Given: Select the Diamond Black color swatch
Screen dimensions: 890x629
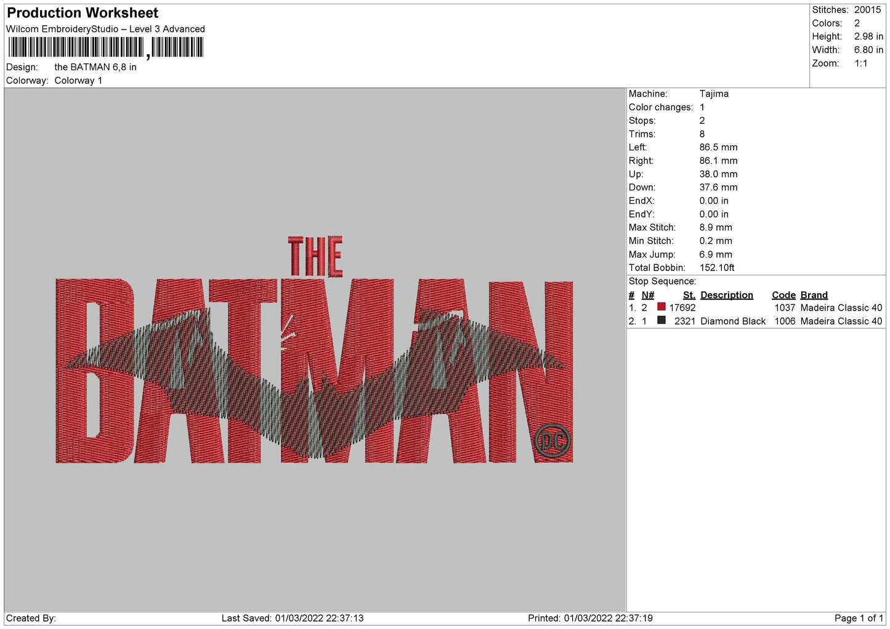Looking at the screenshot, I should (661, 320).
